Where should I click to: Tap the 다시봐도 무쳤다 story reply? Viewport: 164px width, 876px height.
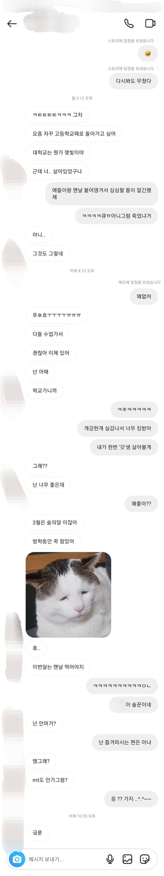[134, 81]
